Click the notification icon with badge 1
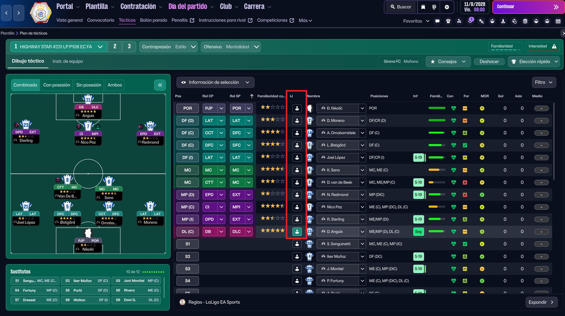Image resolution: width=565 pixels, height=316 pixels. point(471,21)
